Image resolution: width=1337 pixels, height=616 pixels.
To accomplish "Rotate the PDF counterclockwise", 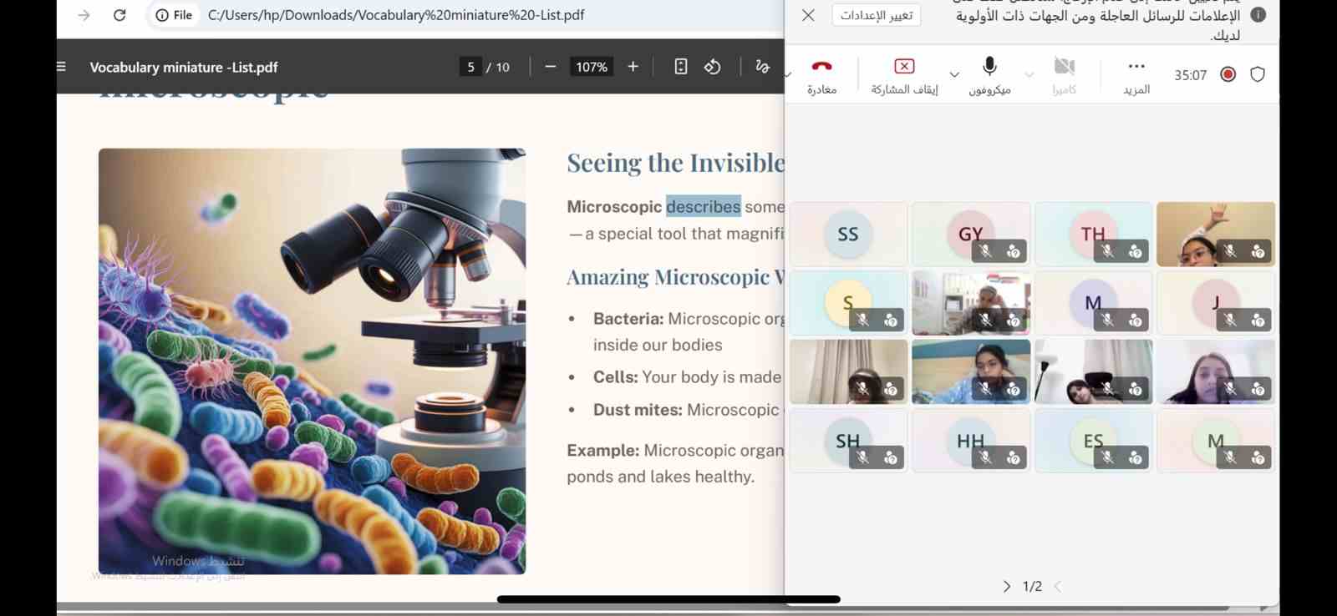I will tap(713, 67).
